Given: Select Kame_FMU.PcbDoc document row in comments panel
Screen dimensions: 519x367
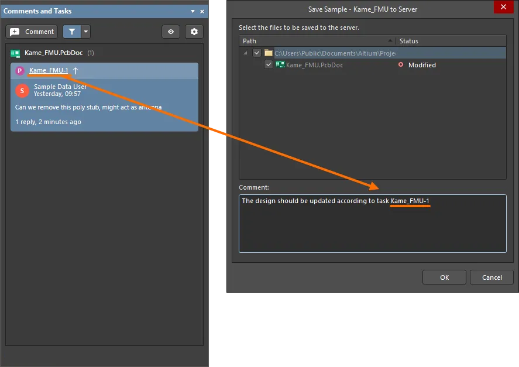Looking at the screenshot, I should click(104, 53).
